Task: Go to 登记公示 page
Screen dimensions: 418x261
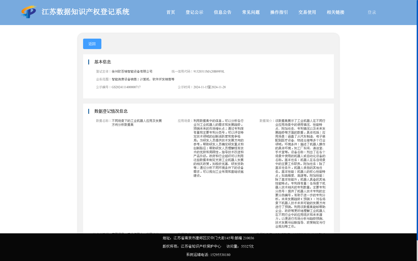Action: tap(194, 12)
